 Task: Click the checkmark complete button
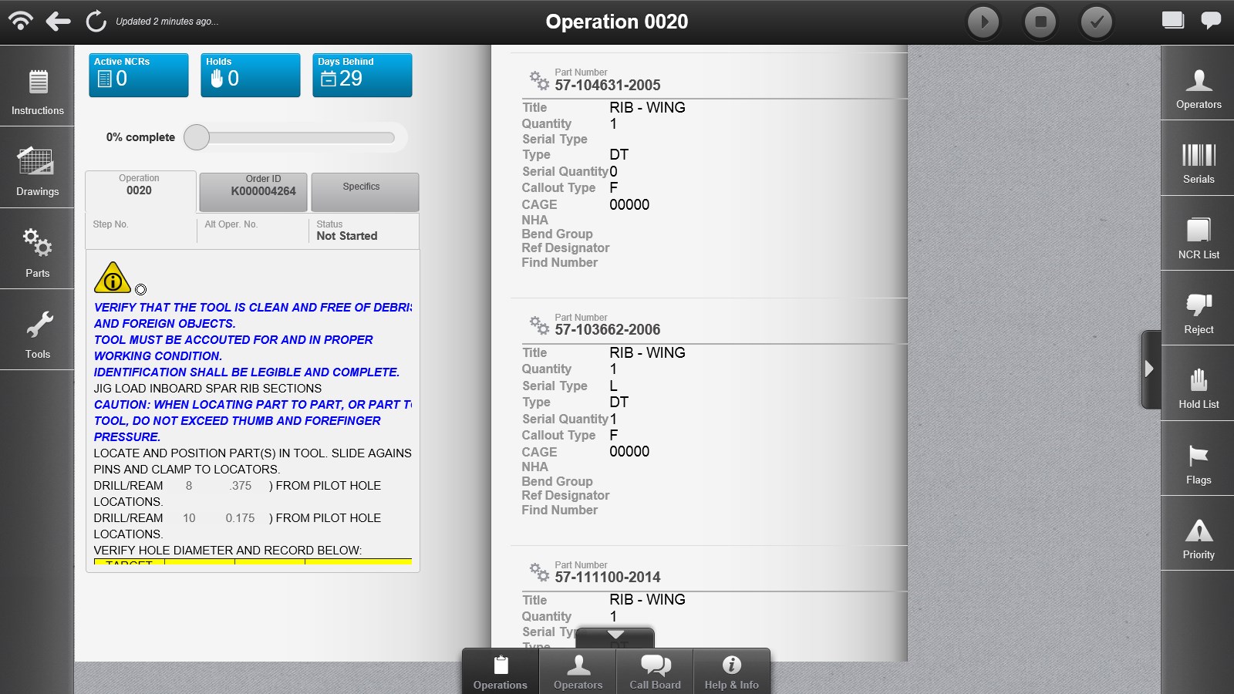point(1096,22)
